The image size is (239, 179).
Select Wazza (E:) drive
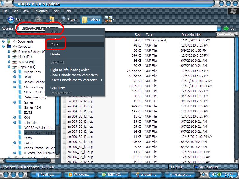(26, 62)
